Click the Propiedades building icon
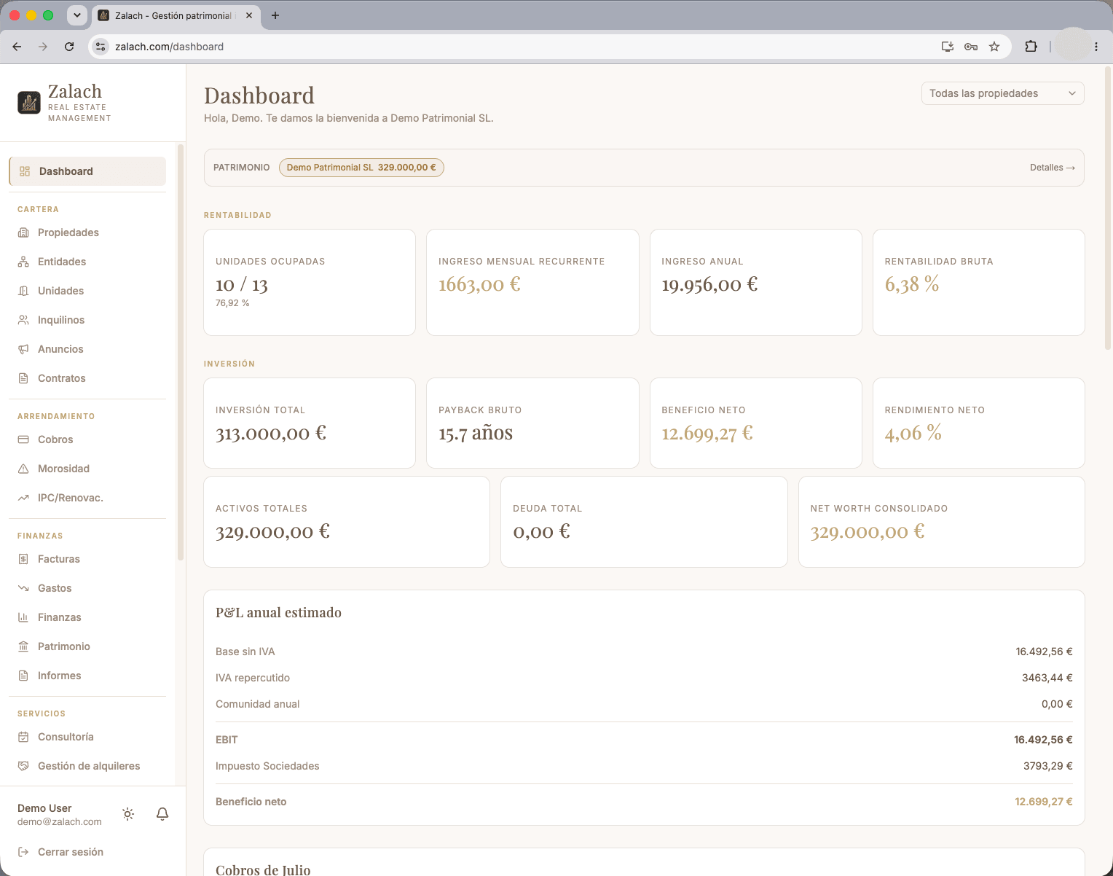1113x876 pixels. coord(23,232)
